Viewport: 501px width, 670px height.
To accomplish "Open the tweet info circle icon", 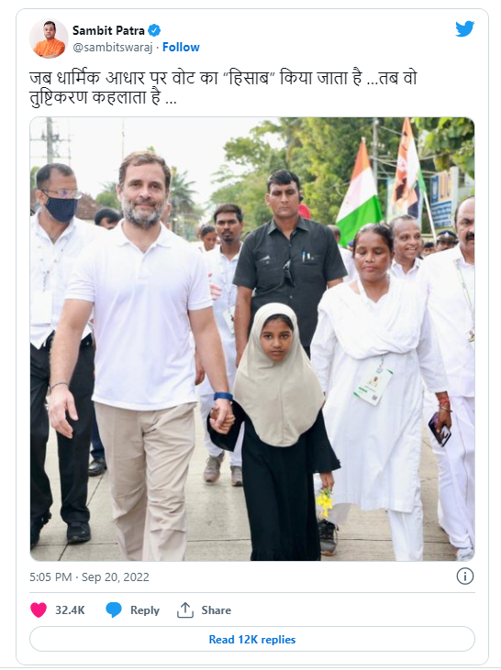I will [464, 577].
